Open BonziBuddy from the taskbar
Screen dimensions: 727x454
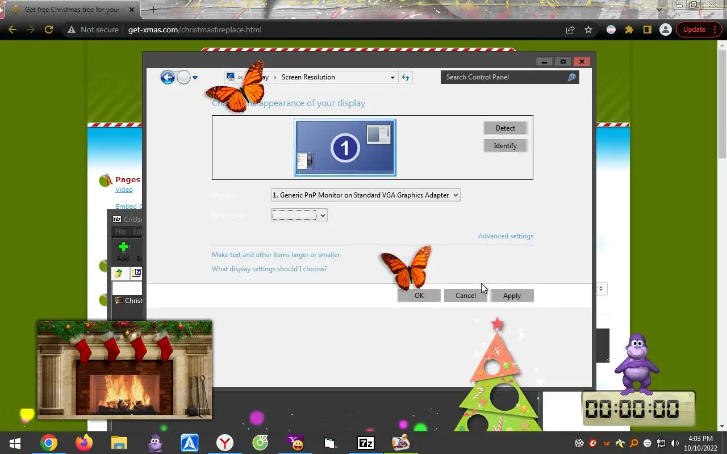click(154, 443)
